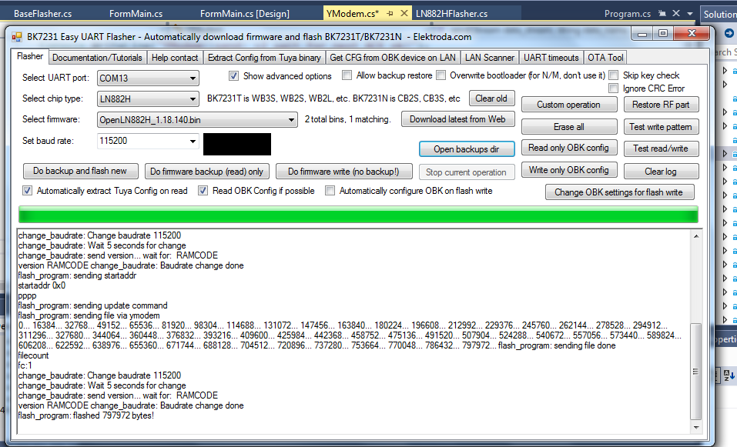The width and height of the screenshot is (737, 447).
Task: Click the Clear log button
Action: pyautogui.click(x=661, y=172)
